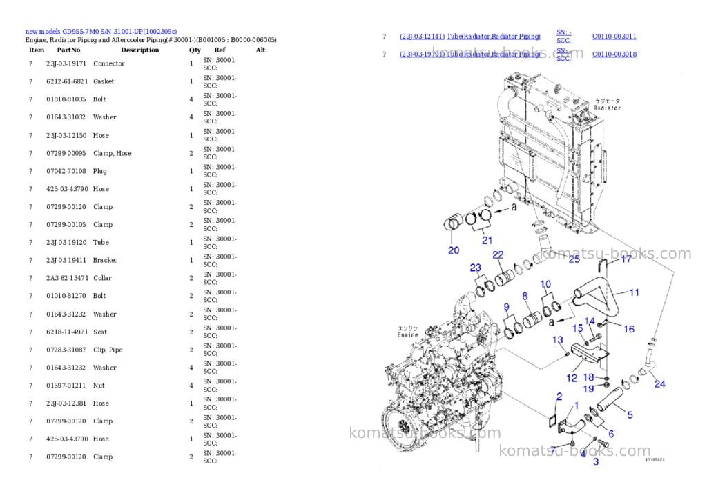
Task: Click the Description column header
Action: pyautogui.click(x=139, y=50)
